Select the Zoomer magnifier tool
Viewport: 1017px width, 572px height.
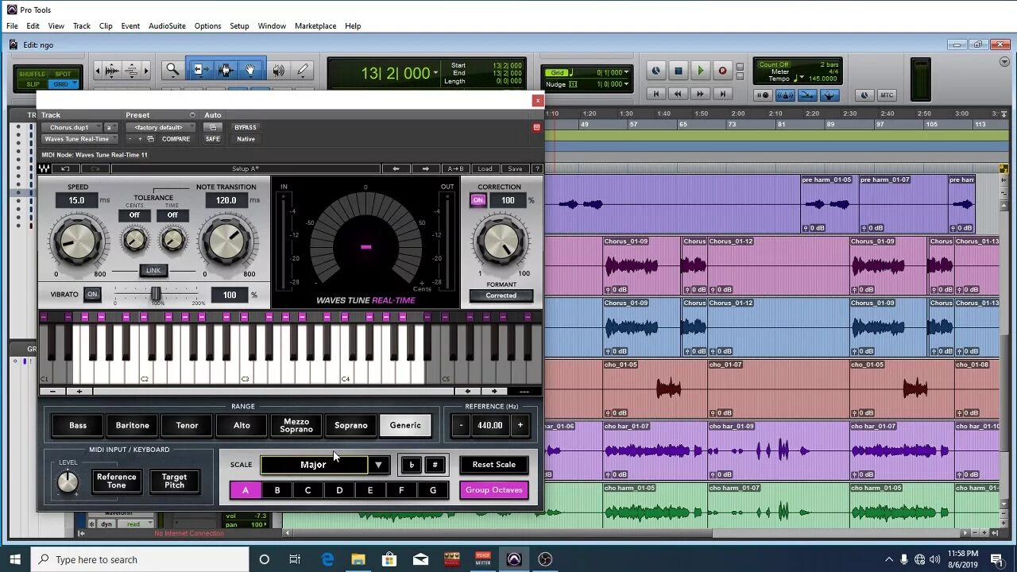coord(172,71)
